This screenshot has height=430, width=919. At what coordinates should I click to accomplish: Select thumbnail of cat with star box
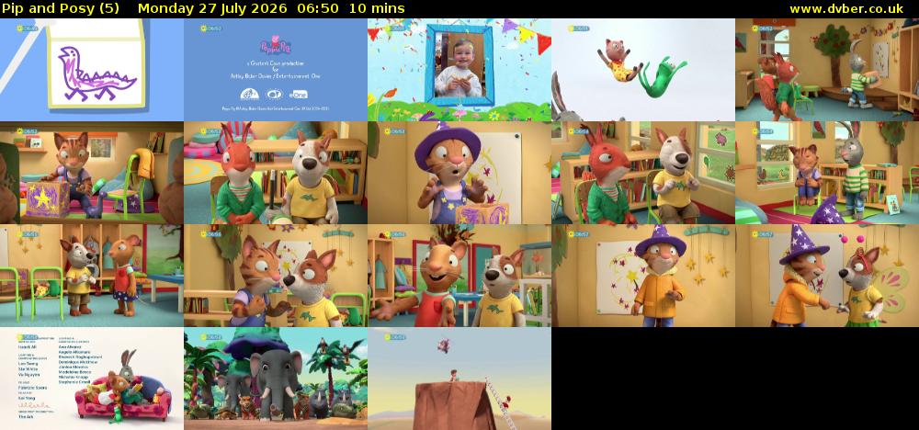coord(92,173)
